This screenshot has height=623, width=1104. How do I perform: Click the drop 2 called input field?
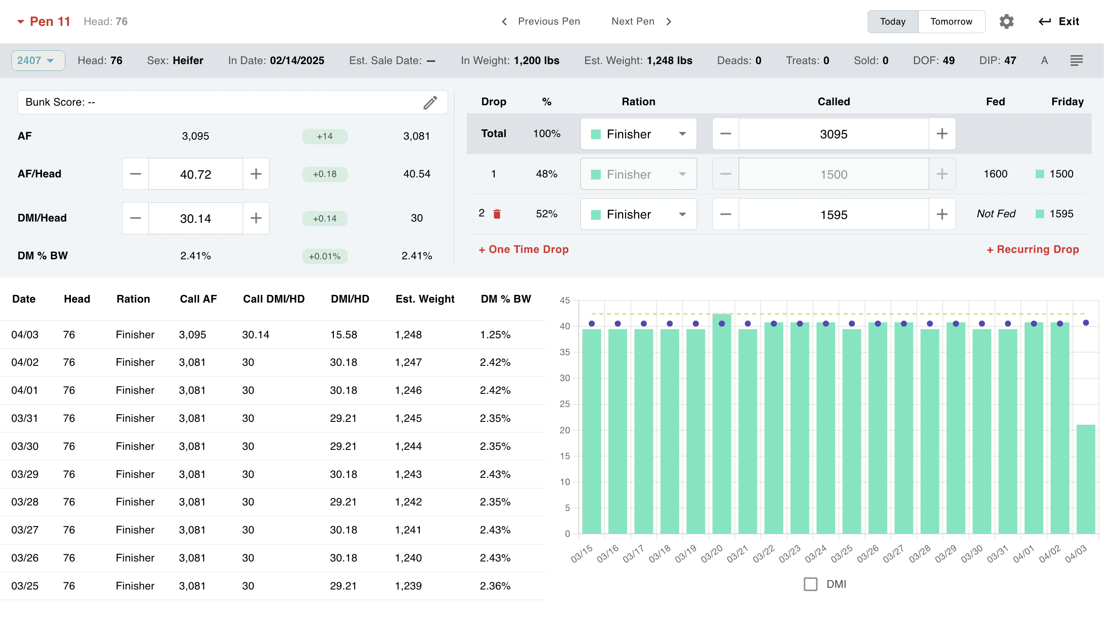pos(833,214)
